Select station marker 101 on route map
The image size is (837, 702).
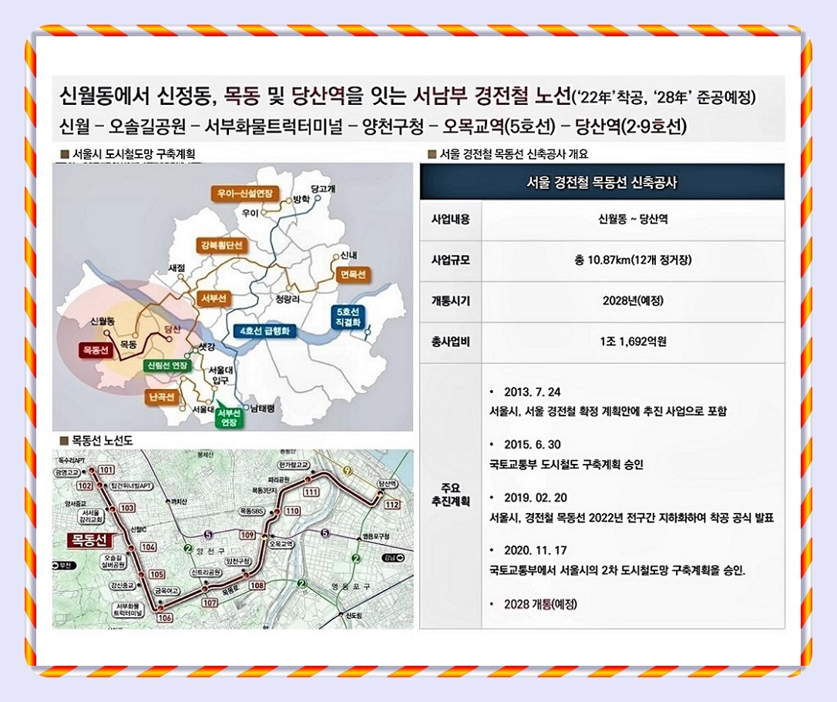(107, 470)
